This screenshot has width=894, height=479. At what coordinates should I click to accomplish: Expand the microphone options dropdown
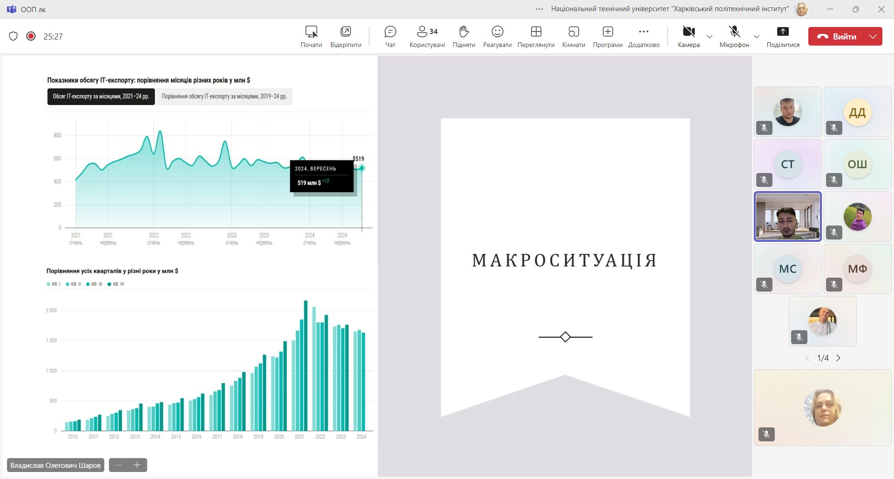point(757,37)
